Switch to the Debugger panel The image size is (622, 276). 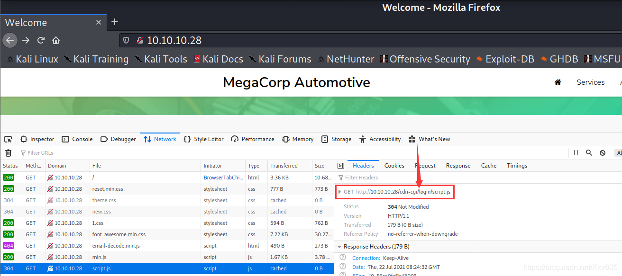(x=118, y=139)
